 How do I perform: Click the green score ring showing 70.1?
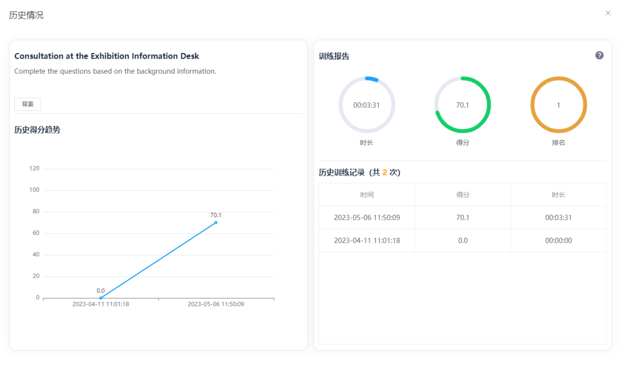(462, 105)
